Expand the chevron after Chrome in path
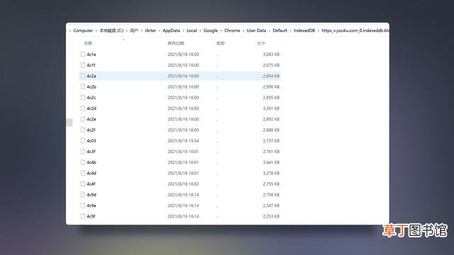 243,30
